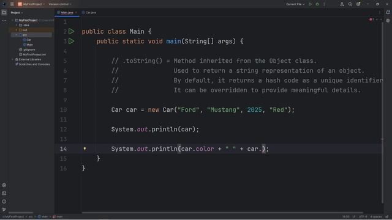Run the program with the toolbar Run icon

pyautogui.click(x=311, y=4)
